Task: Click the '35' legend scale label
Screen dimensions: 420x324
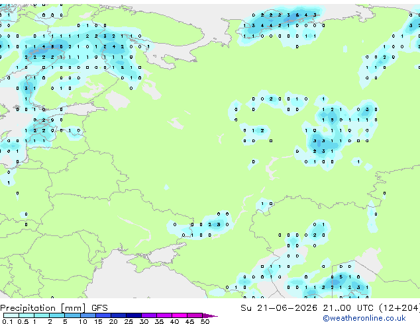Action: click(159, 321)
